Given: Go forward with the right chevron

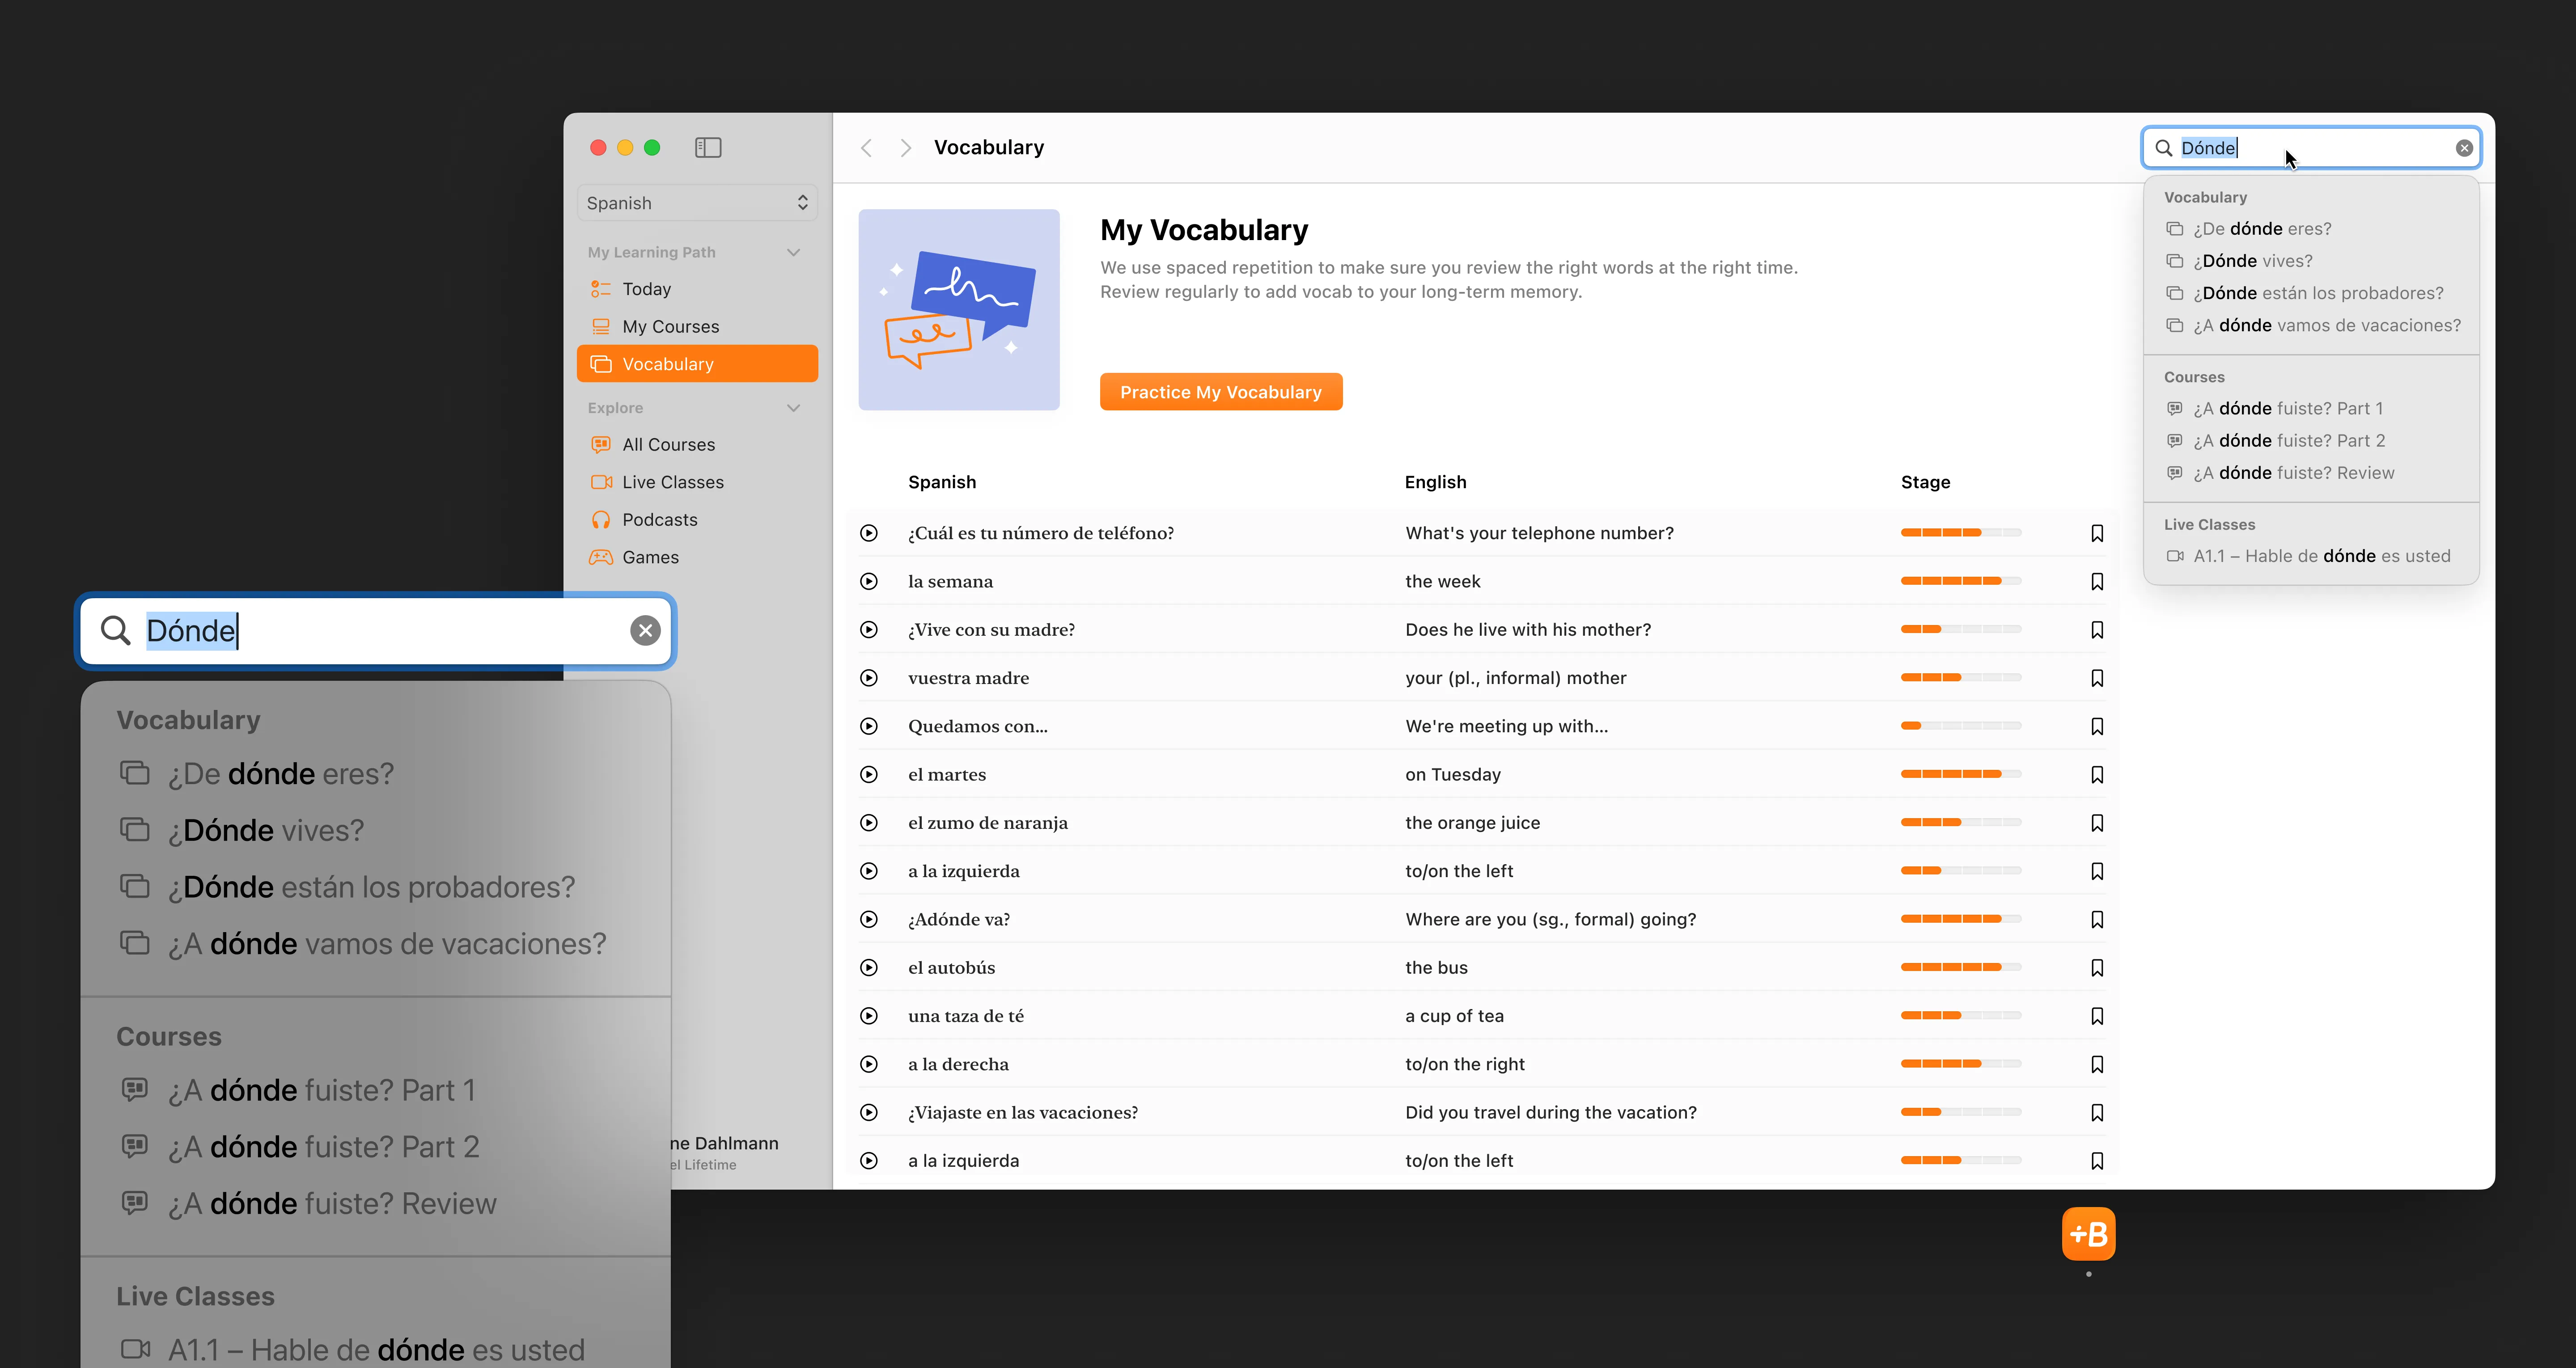Looking at the screenshot, I should click(x=905, y=148).
